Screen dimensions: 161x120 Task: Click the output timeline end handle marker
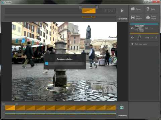coord(16,104)
